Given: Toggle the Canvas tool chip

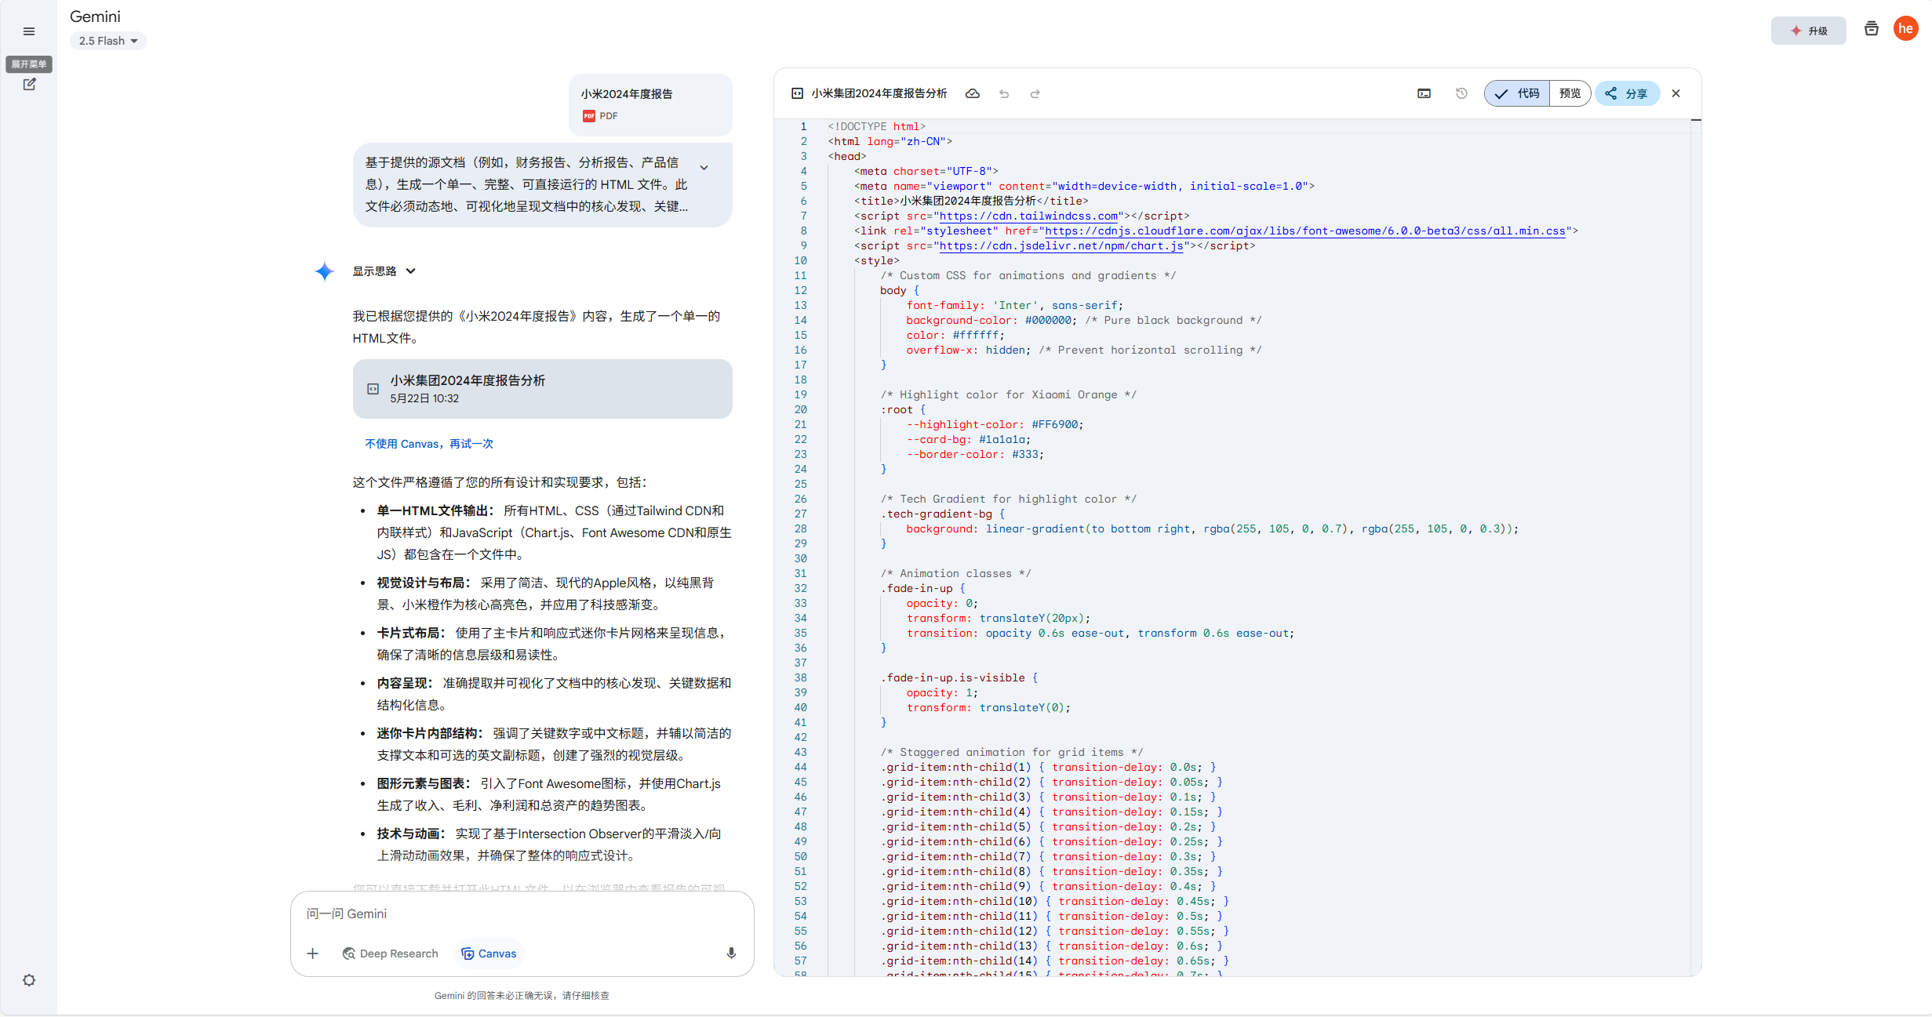Looking at the screenshot, I should pos(489,953).
